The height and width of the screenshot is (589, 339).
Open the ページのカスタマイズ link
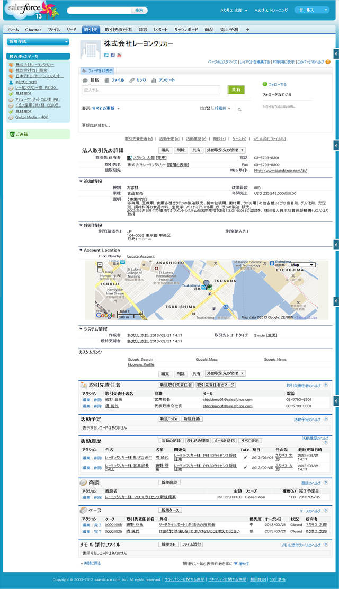click(x=222, y=62)
